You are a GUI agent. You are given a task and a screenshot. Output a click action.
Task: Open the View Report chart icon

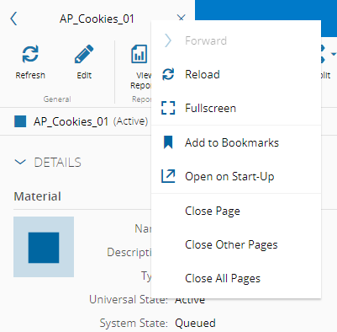(140, 54)
